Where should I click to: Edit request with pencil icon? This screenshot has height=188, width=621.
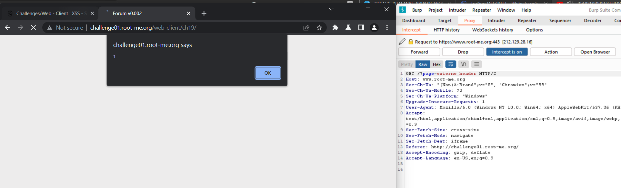click(x=402, y=42)
